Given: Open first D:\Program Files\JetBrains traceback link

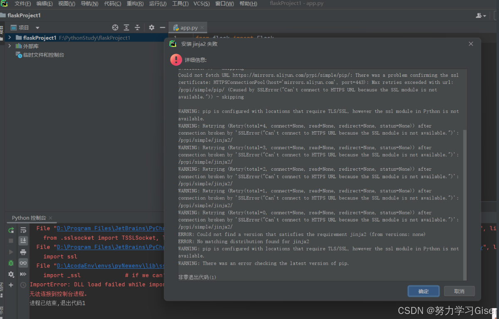Looking at the screenshot, I should [110, 228].
